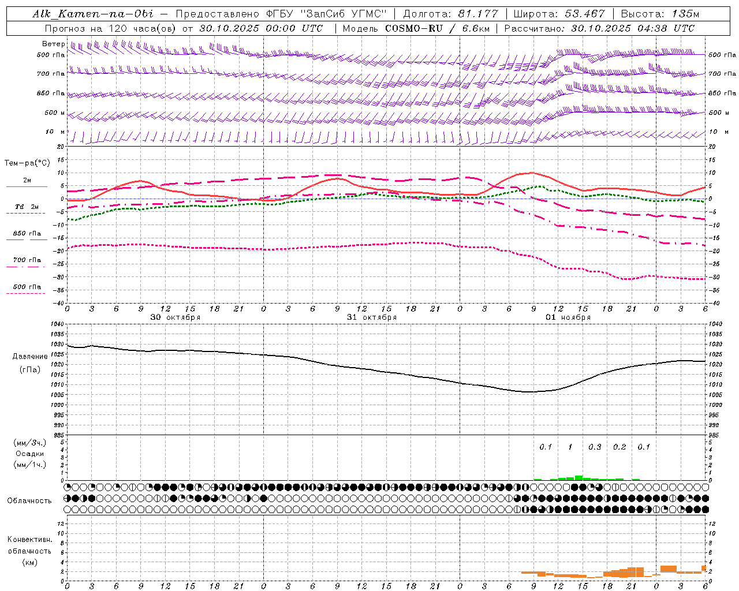Select the date label 01 ноября
The width and height of the screenshot is (739, 591).
point(568,317)
